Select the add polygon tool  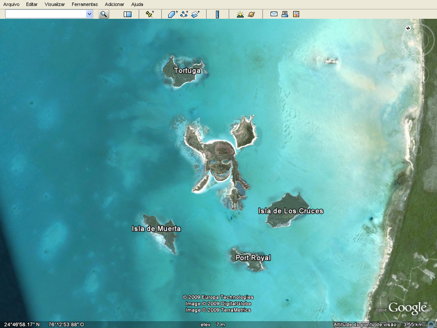click(x=173, y=14)
